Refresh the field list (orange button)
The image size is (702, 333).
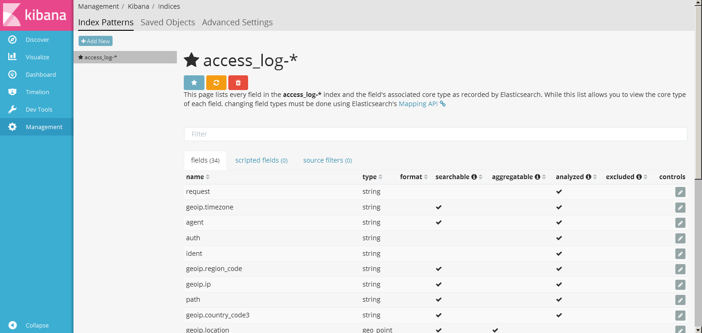(x=216, y=83)
